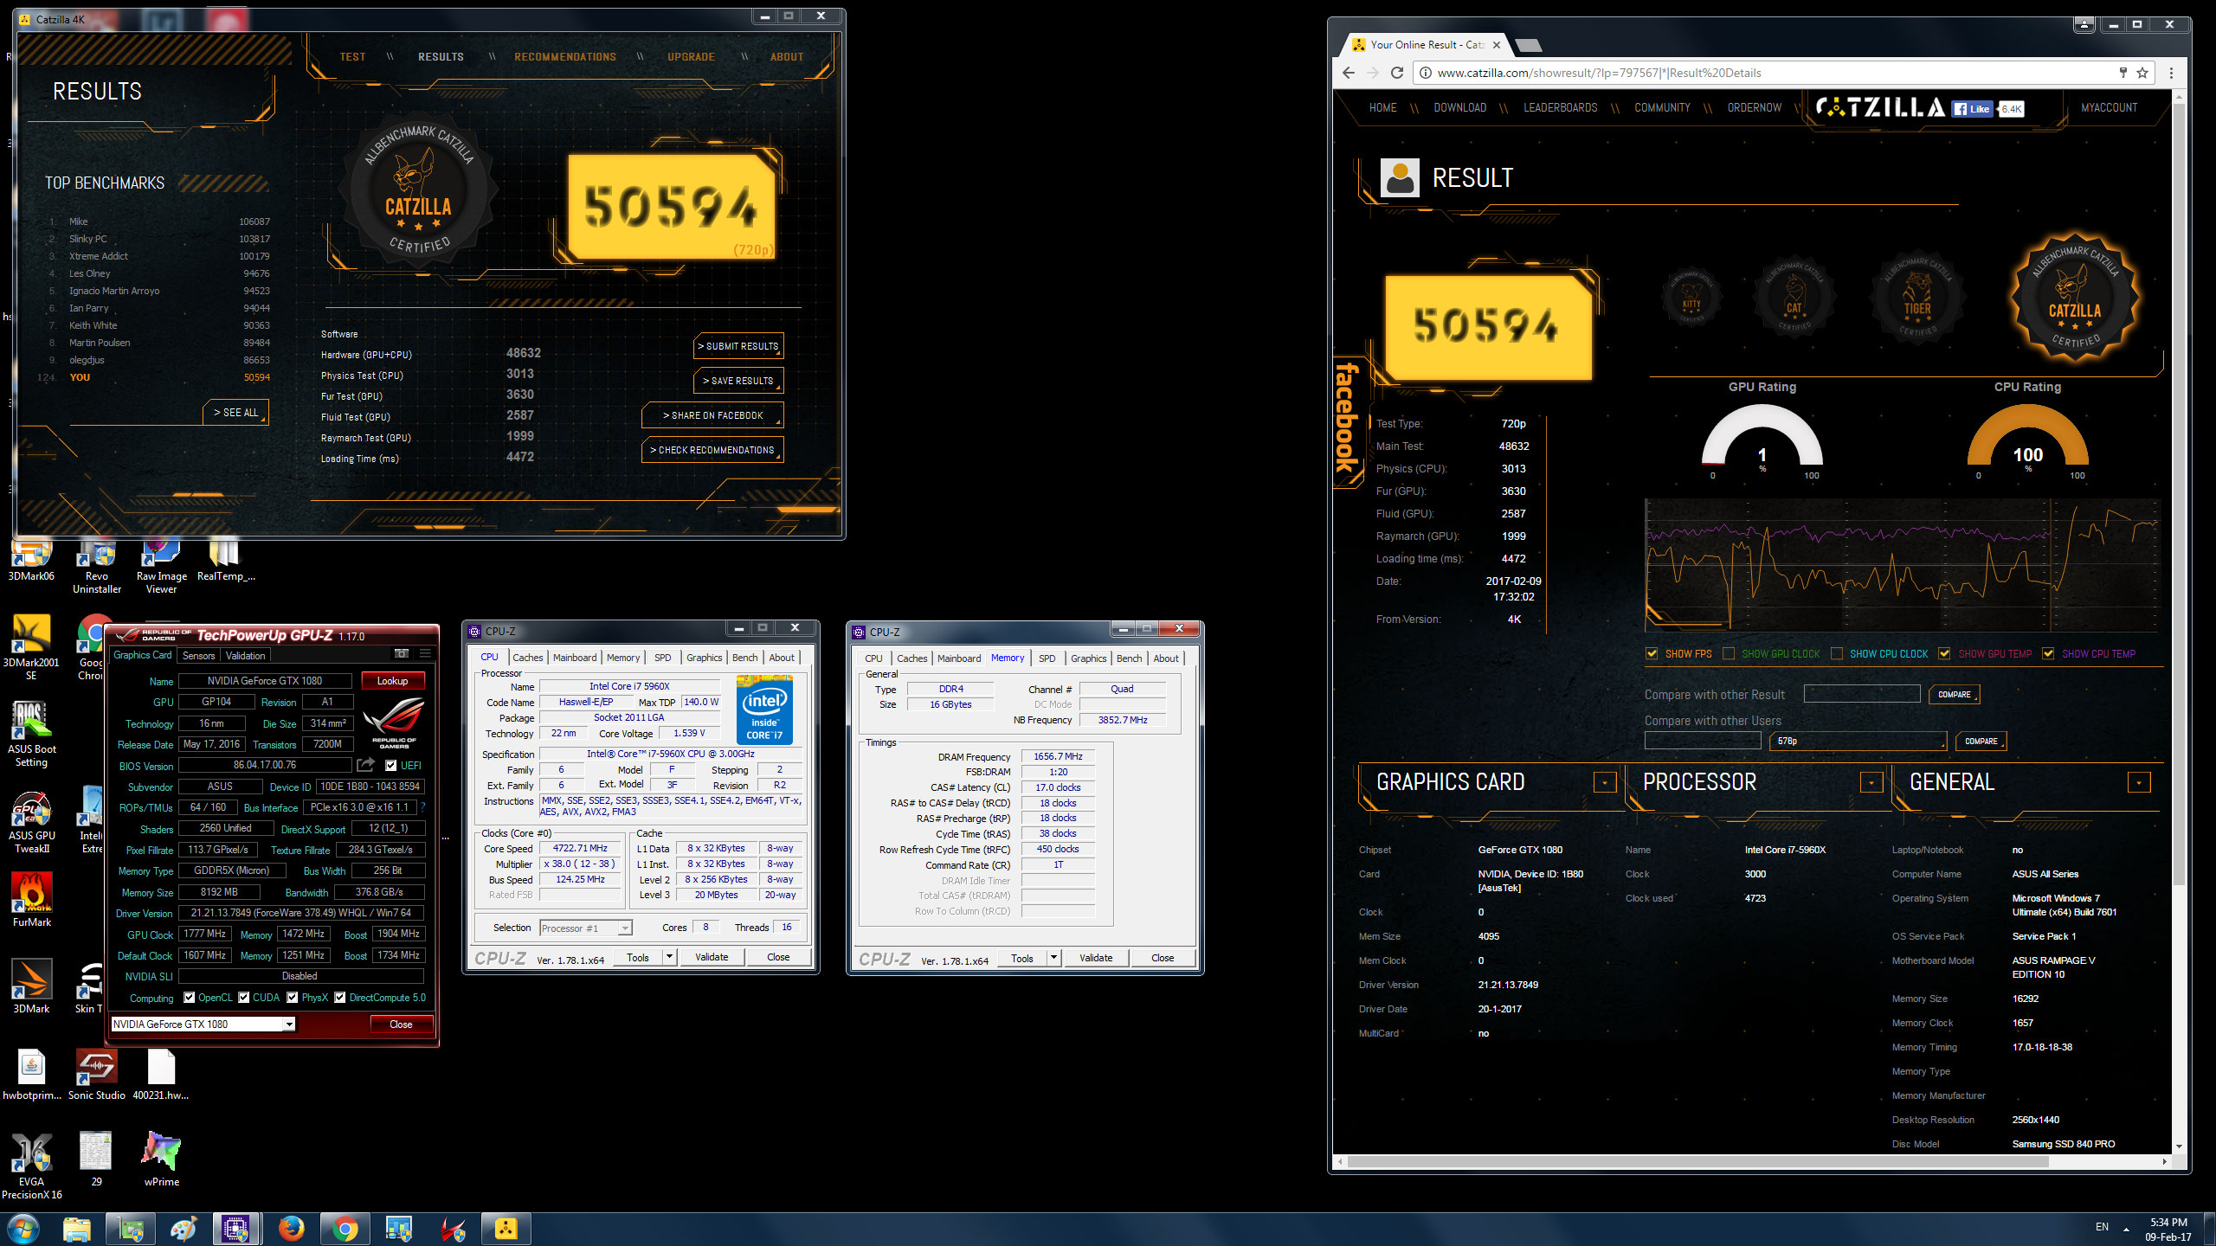2216x1246 pixels.
Task: Open RECOMMENDATIONS tab in Catzilla 4K
Action: click(565, 57)
